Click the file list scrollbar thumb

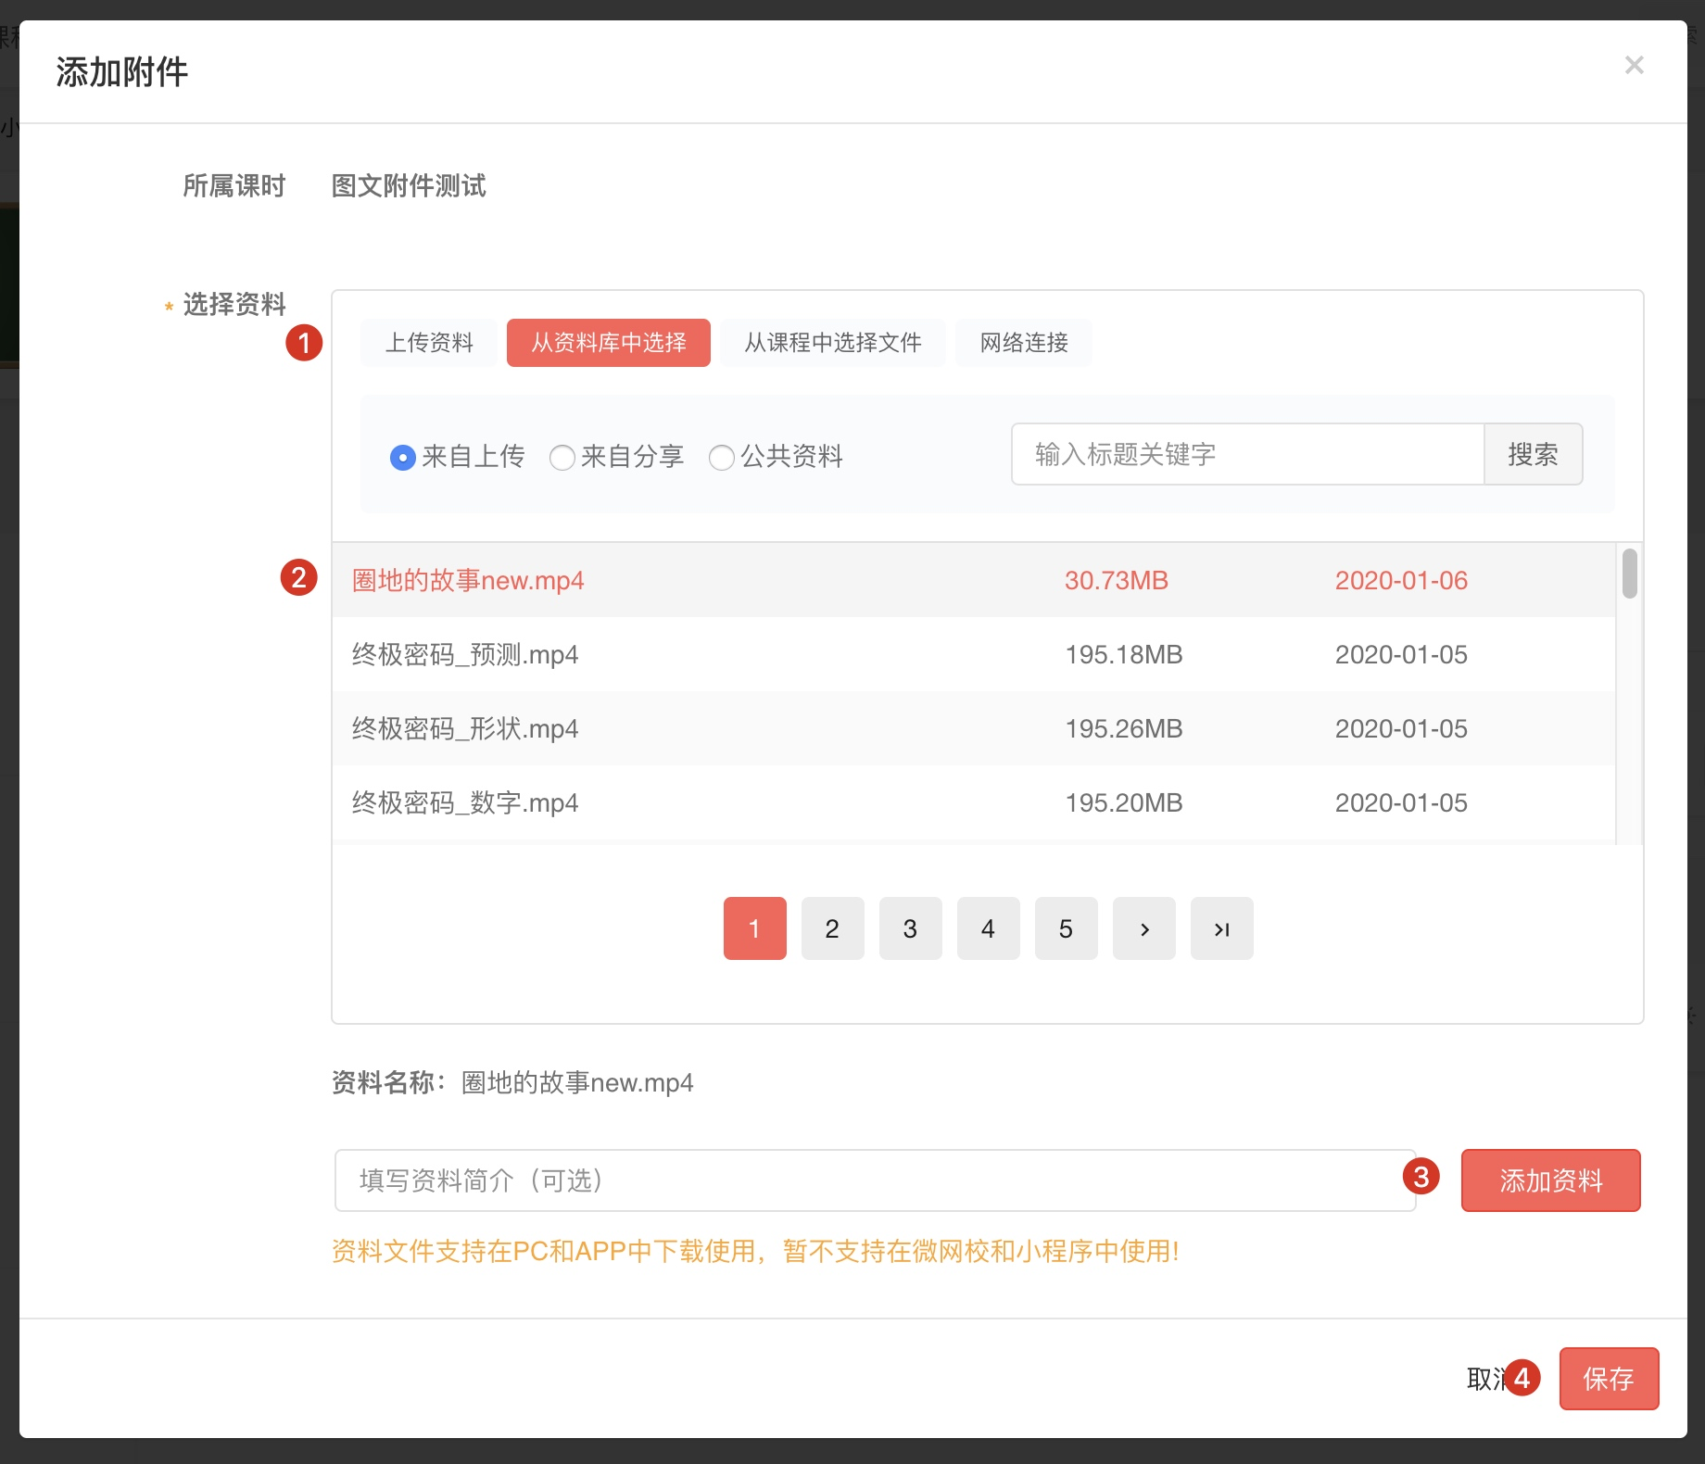click(1630, 573)
